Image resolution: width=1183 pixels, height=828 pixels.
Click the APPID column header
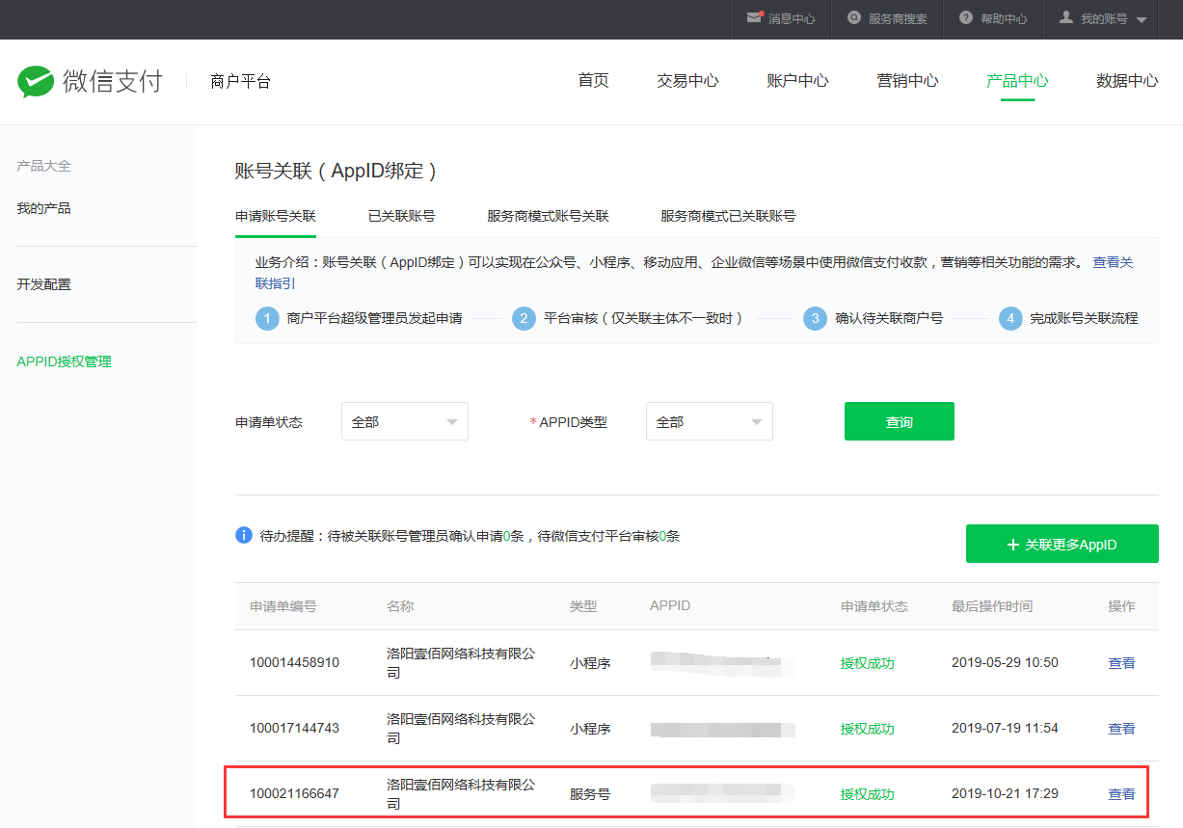click(x=670, y=606)
